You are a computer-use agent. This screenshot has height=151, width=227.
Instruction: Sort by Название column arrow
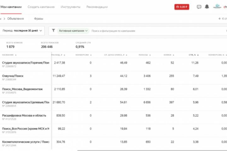(x=16, y=55)
